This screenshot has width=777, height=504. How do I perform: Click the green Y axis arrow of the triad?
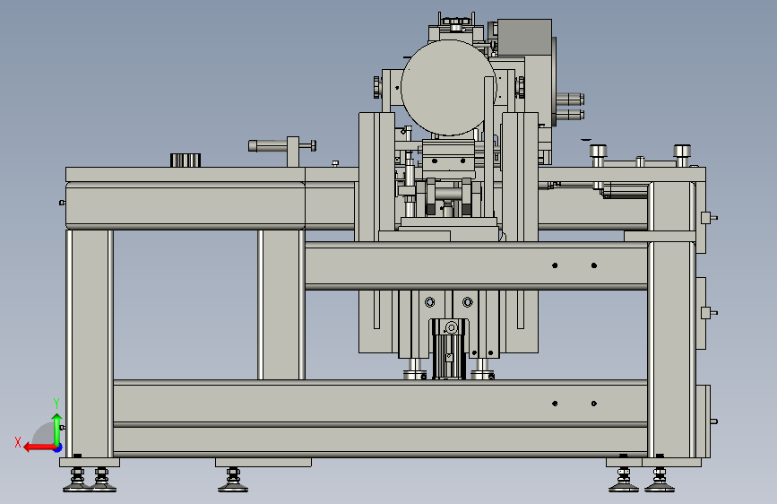pos(57,429)
